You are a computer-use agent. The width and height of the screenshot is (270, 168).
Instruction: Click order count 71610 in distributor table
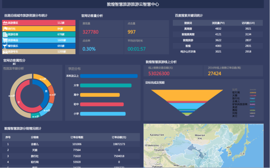77,156
